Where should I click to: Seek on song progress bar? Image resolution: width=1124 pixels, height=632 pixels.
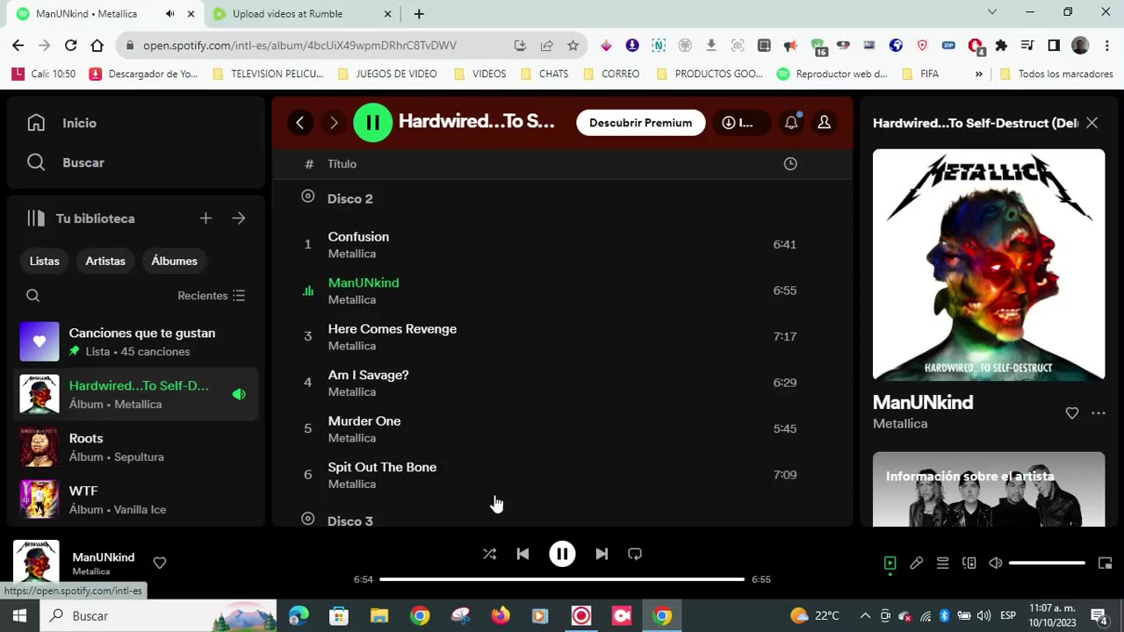(562, 579)
